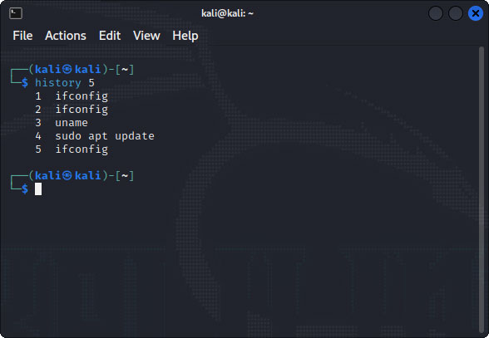Open the View menu

pyautogui.click(x=146, y=36)
